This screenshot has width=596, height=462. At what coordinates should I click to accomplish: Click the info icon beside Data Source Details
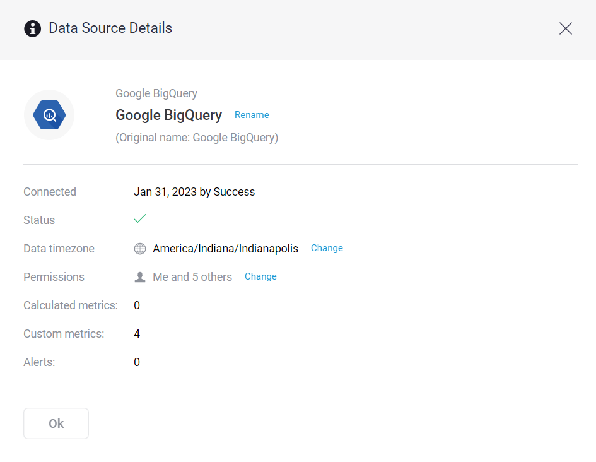(x=32, y=28)
